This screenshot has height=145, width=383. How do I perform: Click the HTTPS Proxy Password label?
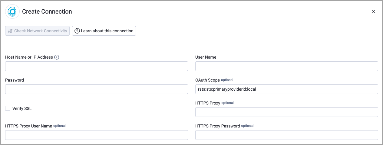pos(218,126)
